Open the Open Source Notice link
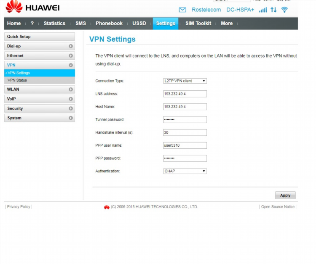Viewport: 316px width, 264px height. tap(278, 207)
